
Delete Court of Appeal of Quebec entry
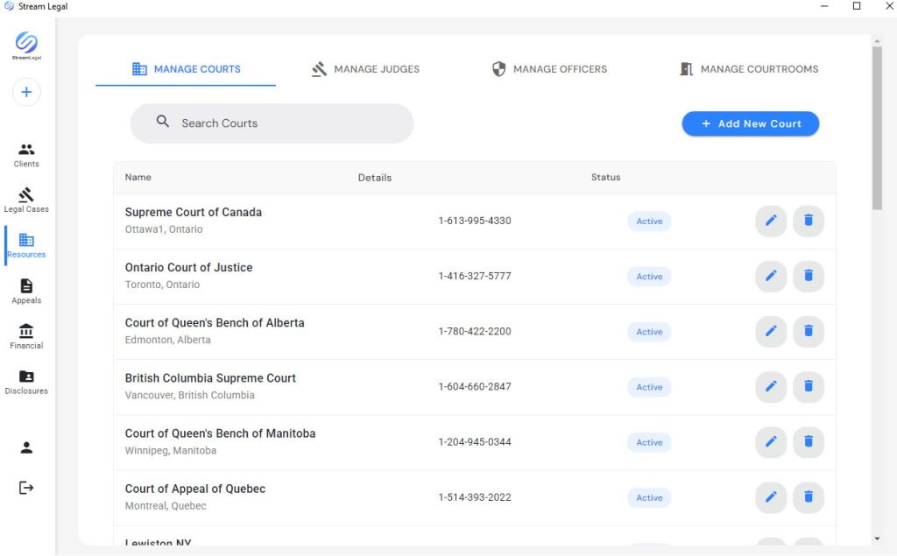click(809, 497)
